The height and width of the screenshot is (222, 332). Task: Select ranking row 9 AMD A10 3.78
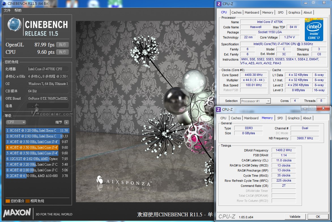click(x=37, y=176)
